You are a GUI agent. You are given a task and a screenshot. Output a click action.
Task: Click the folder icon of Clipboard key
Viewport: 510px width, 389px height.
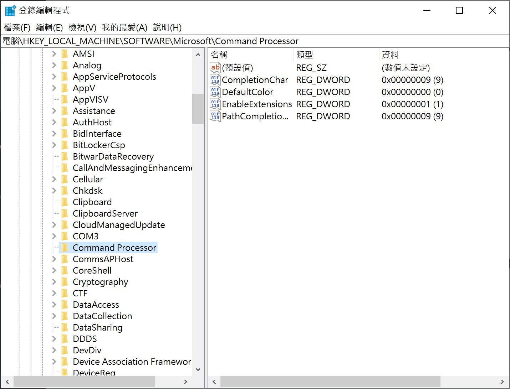click(65, 202)
